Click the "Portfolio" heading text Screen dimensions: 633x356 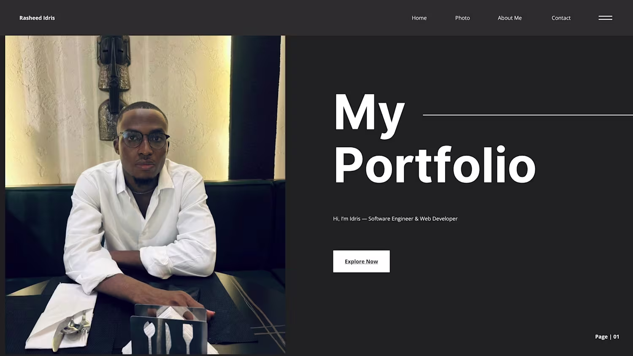click(435, 165)
